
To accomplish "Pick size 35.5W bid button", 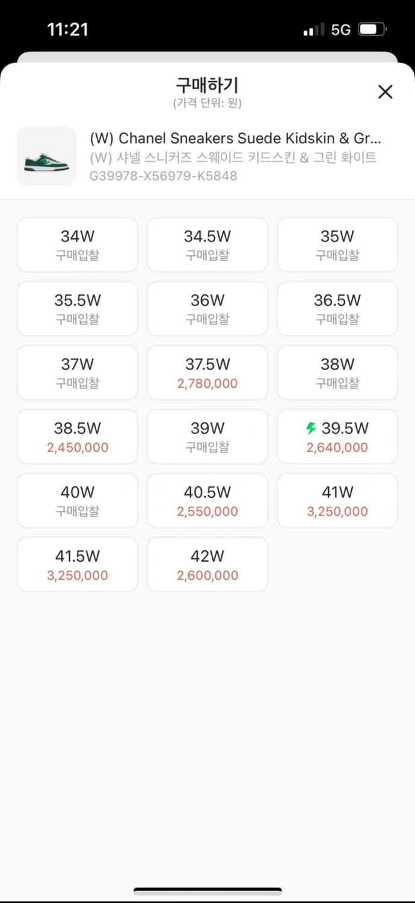I will 77,308.
